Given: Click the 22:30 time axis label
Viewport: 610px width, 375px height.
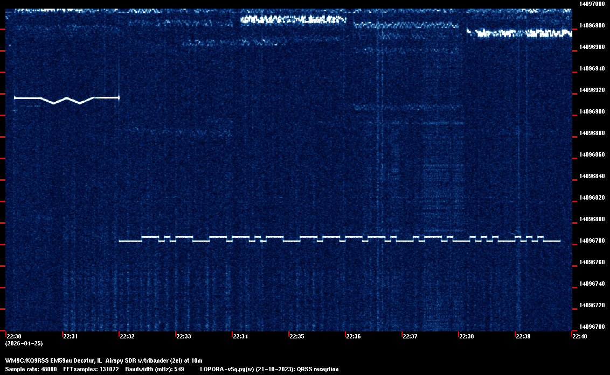Looking at the screenshot, I should coord(13,336).
